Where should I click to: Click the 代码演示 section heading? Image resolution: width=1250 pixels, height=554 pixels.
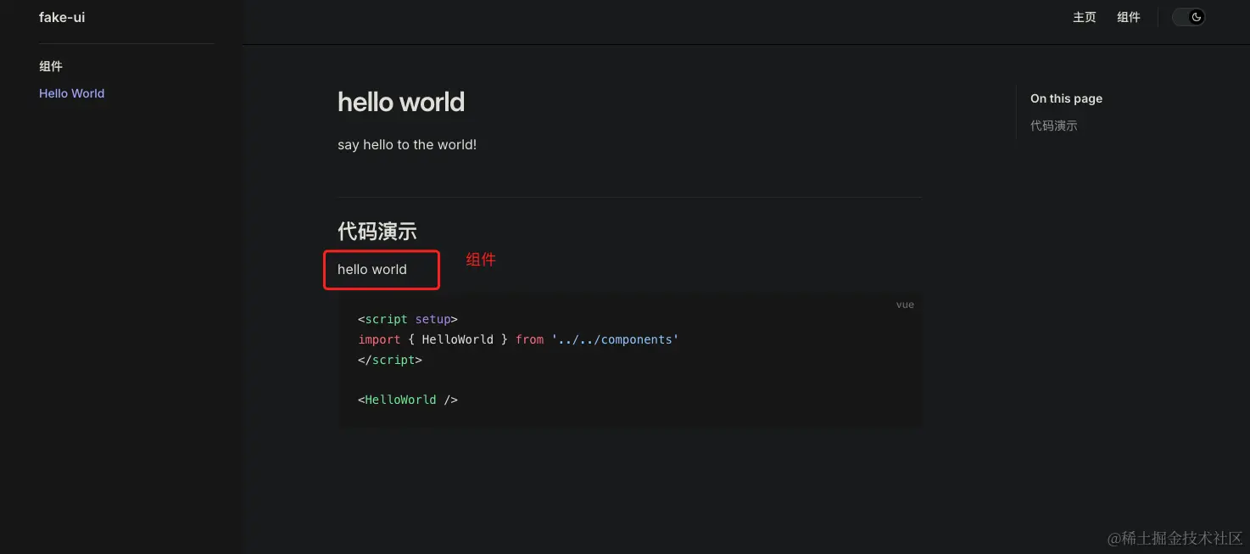377,231
